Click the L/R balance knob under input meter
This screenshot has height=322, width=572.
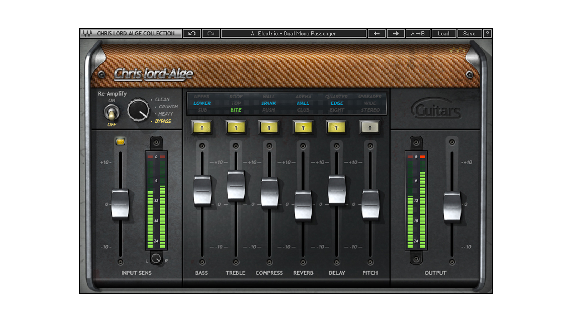point(156,258)
